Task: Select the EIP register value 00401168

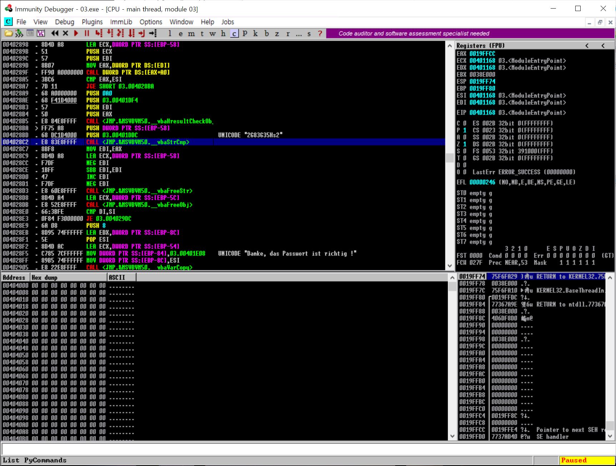Action: [x=482, y=113]
